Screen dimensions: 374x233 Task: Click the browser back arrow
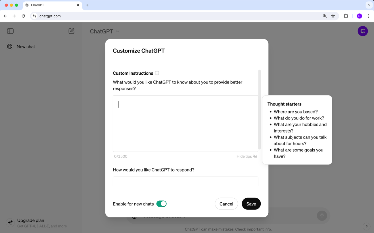click(5, 16)
